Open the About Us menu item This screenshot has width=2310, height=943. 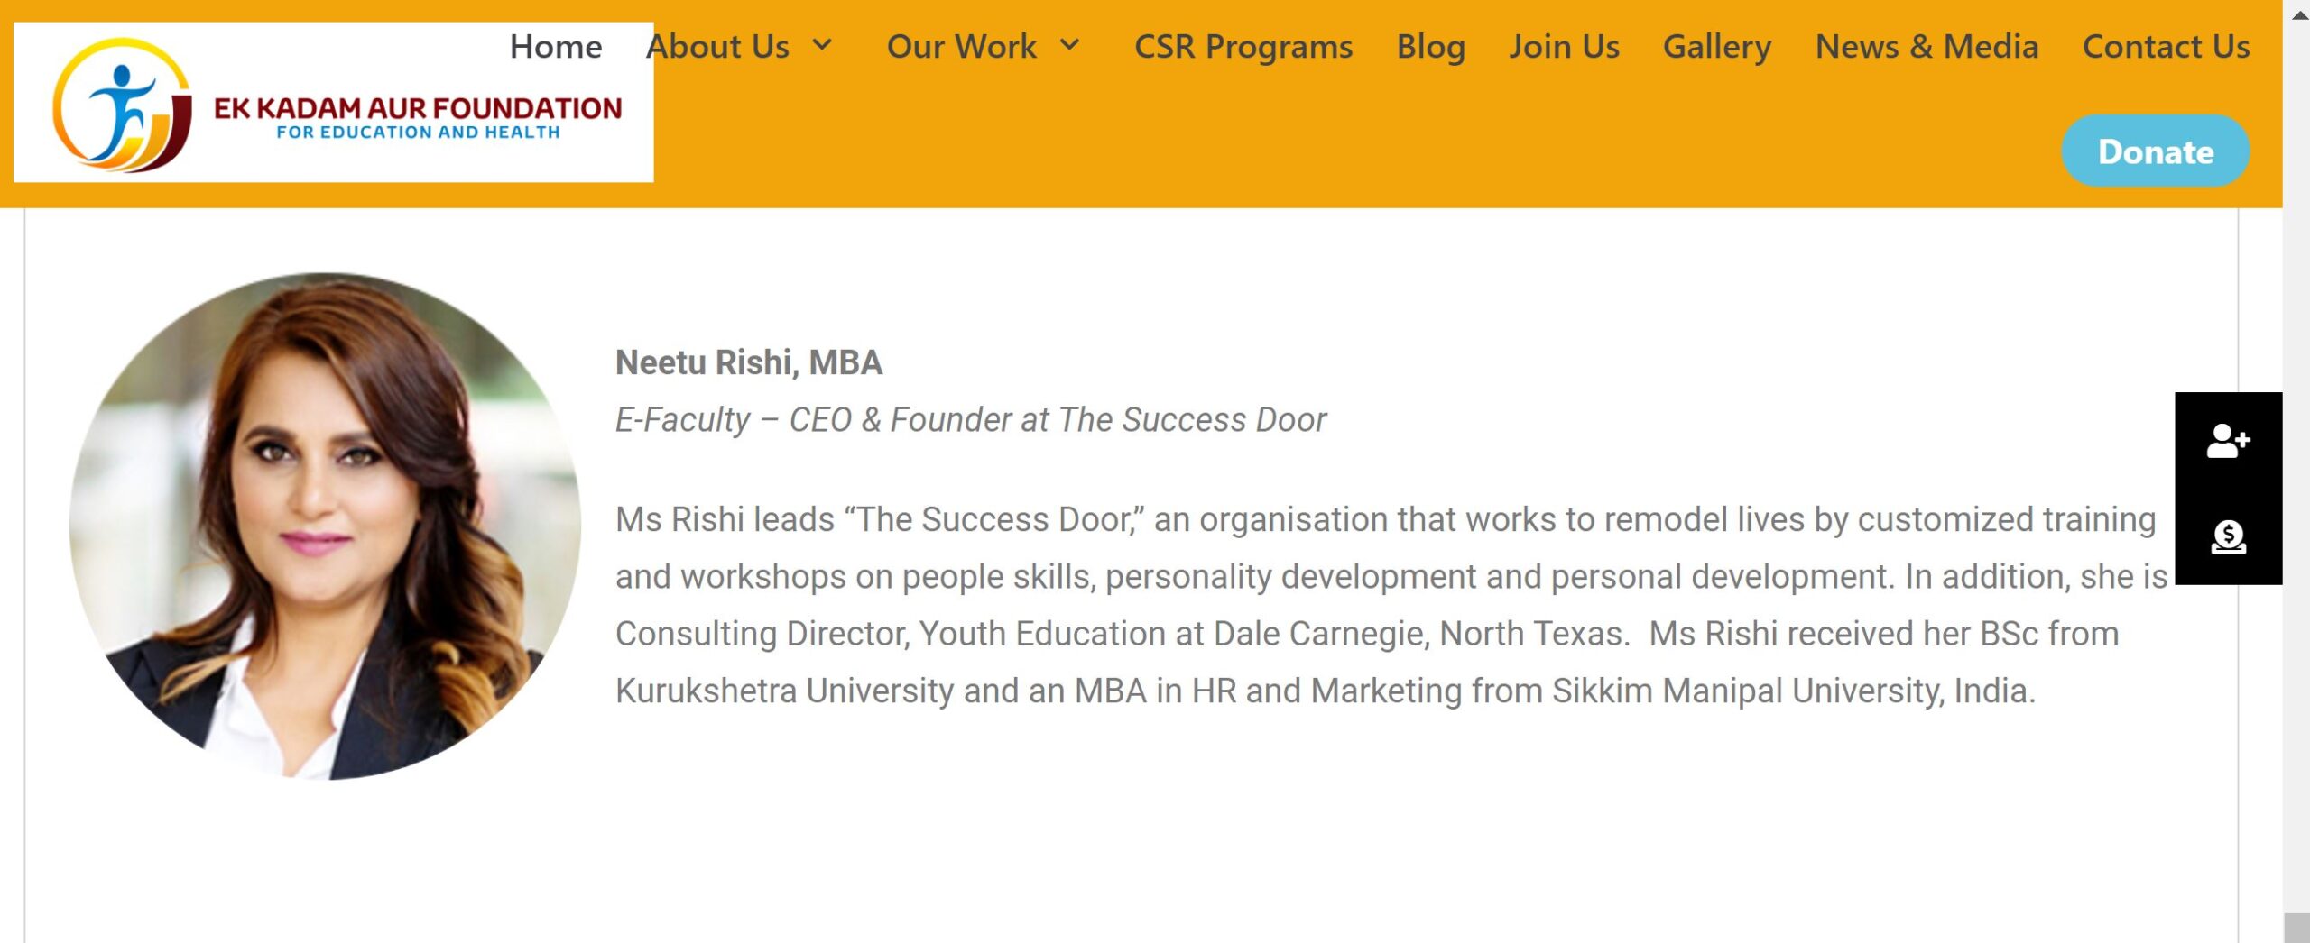point(717,47)
